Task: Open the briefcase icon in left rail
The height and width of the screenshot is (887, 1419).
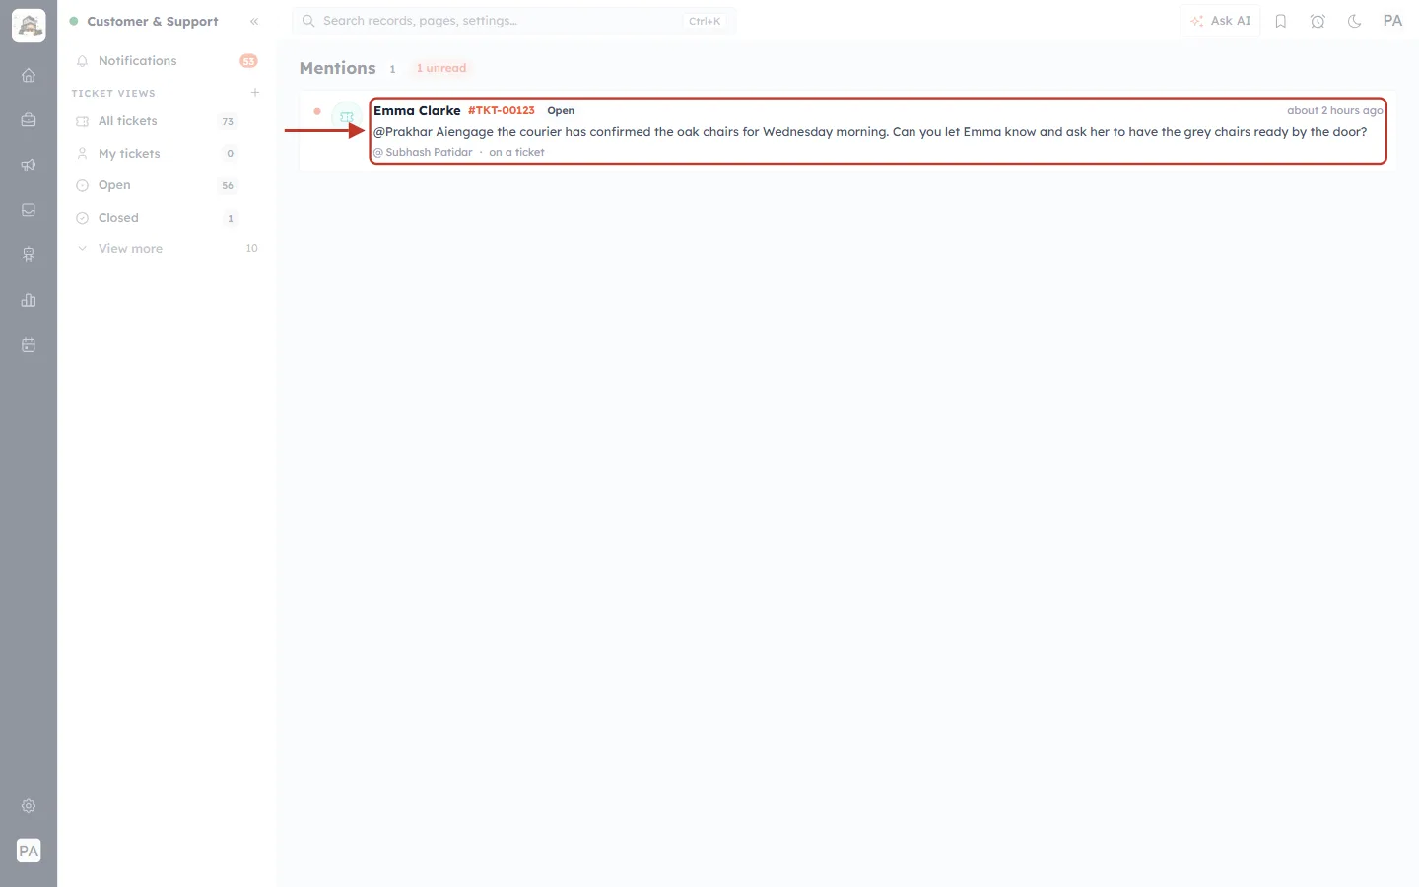Action: (x=29, y=120)
